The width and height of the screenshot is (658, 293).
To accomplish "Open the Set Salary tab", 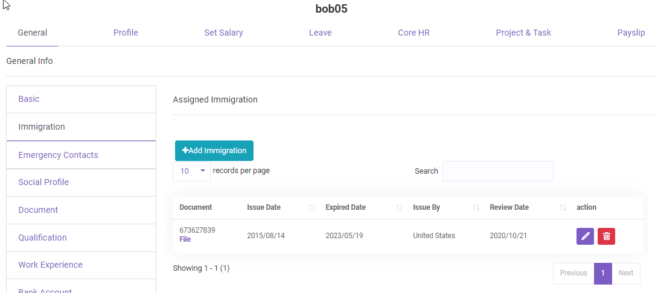I will [x=223, y=33].
